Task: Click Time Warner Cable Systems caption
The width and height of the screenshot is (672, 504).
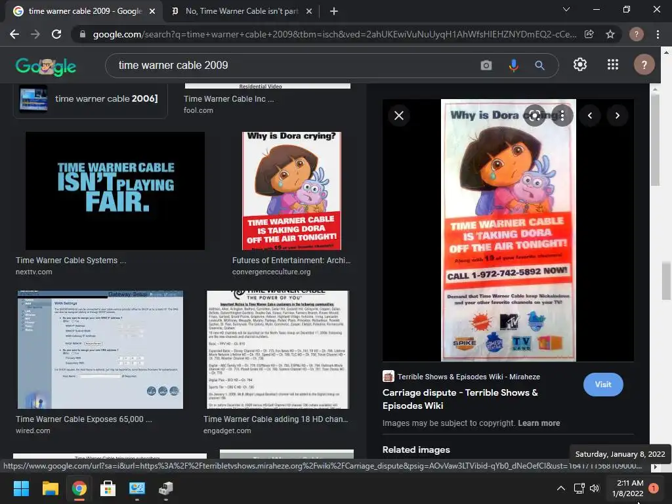Action: coord(71,261)
